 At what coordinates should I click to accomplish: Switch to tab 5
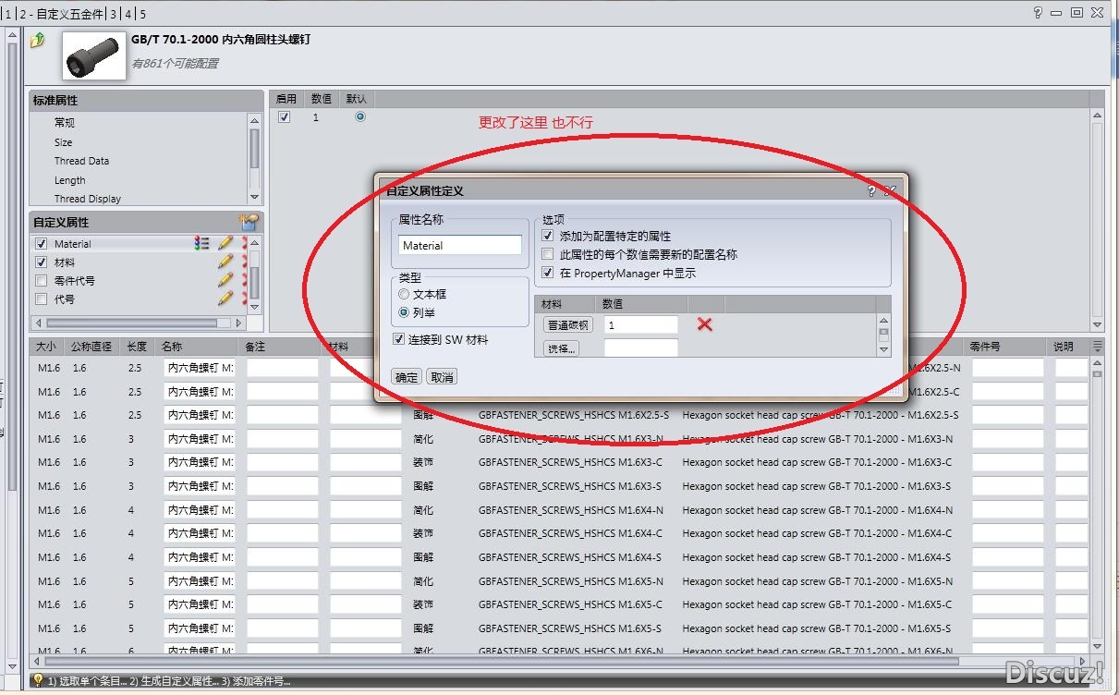(143, 14)
